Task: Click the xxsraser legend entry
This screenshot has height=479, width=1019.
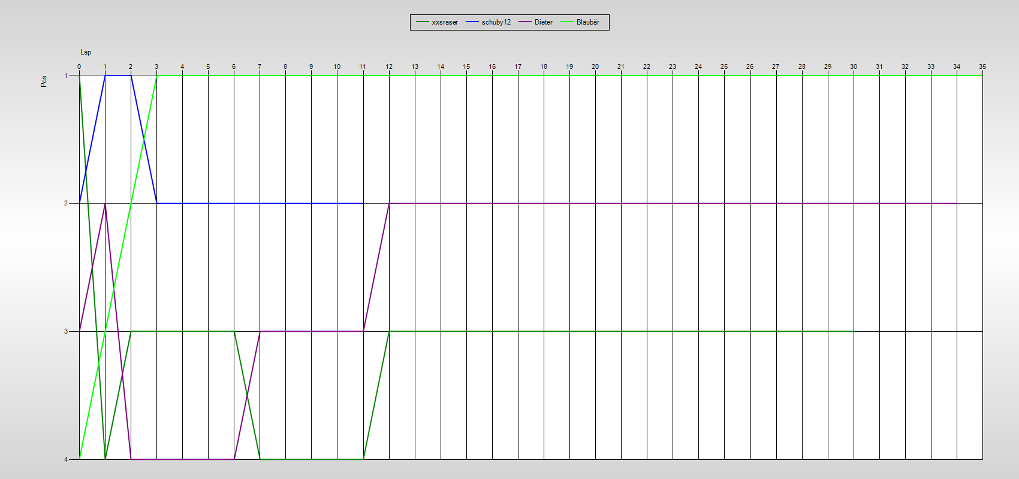Action: point(444,22)
